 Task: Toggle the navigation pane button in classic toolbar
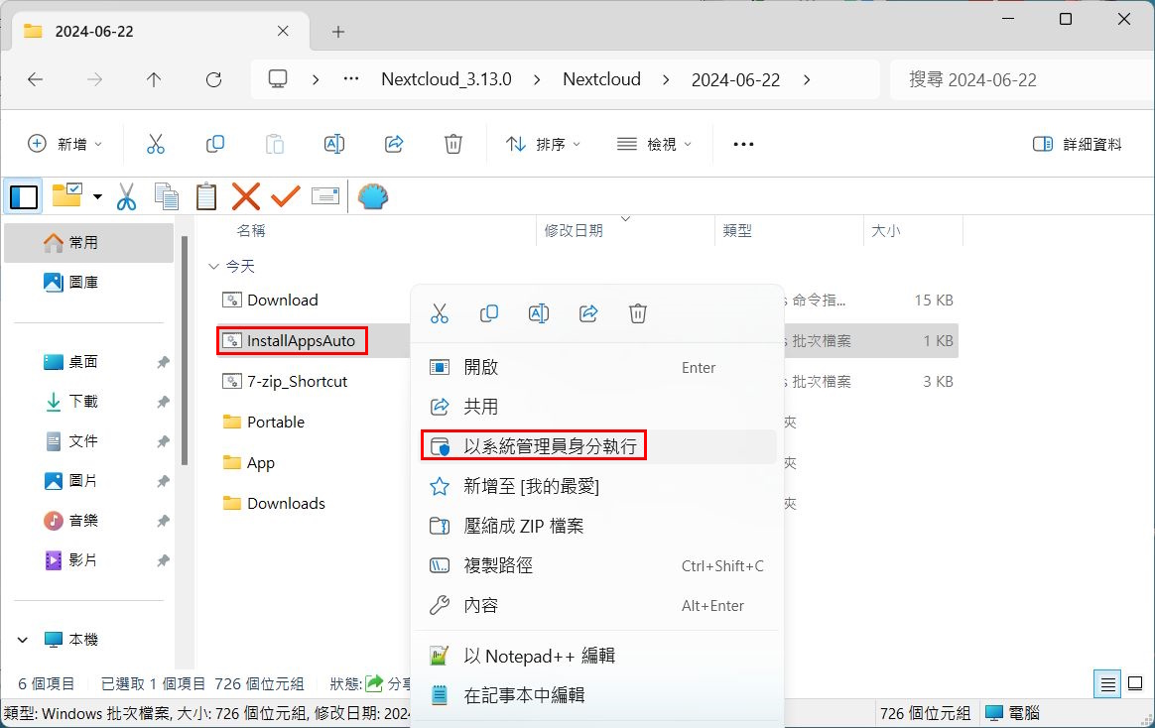[24, 196]
